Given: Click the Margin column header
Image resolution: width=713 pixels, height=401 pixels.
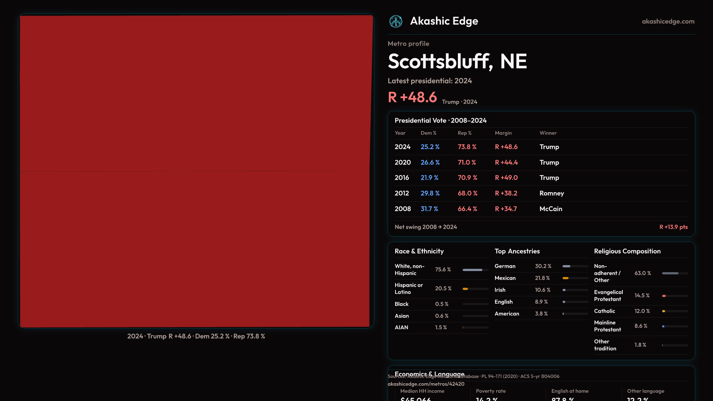Looking at the screenshot, I should click(x=503, y=133).
